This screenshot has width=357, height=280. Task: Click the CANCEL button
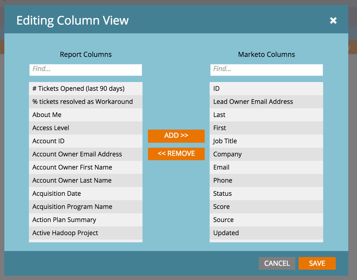pos(277,263)
